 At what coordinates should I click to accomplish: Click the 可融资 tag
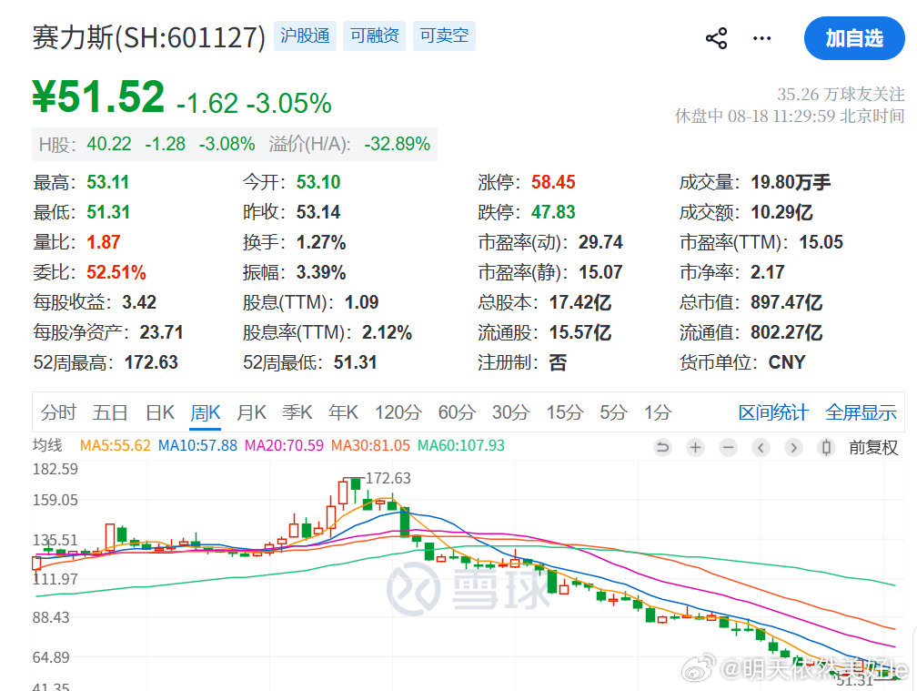point(374,36)
